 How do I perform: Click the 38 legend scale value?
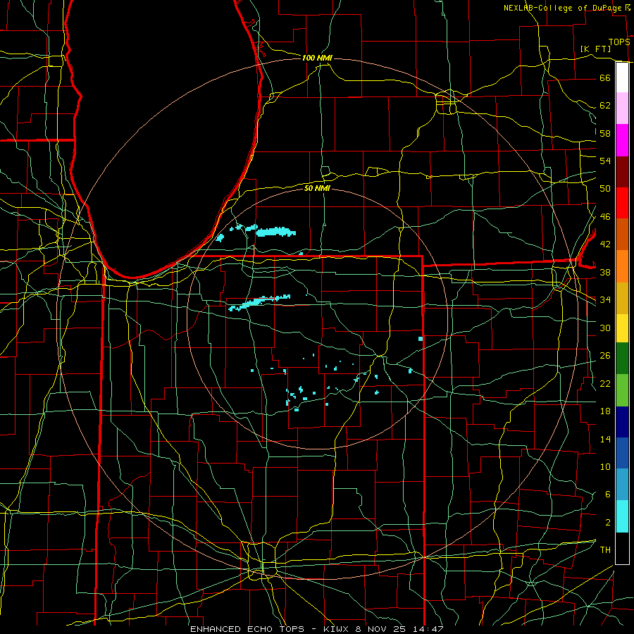(x=605, y=272)
